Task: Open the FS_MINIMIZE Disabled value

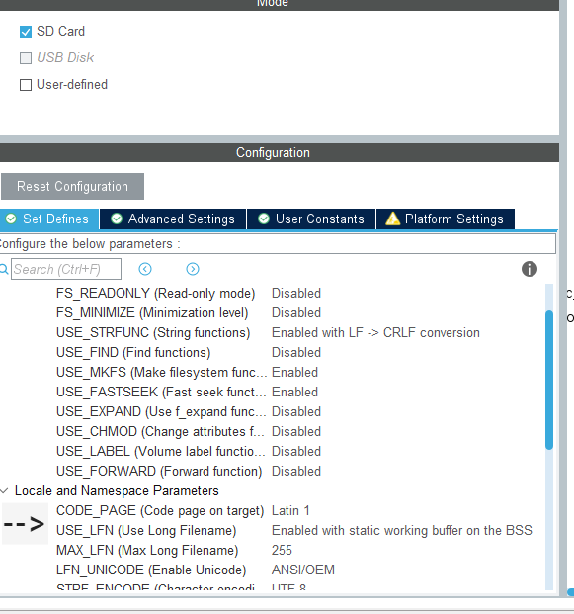Action: [x=296, y=313]
